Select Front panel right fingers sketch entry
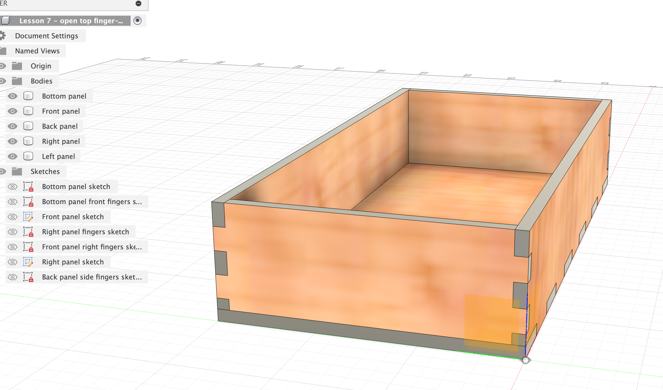663x390 pixels. [92, 247]
